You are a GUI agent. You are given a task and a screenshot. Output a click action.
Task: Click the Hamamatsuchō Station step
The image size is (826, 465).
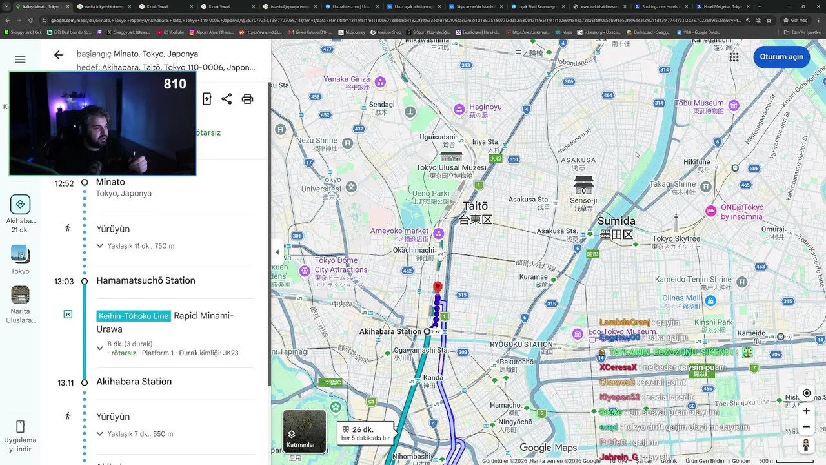tap(146, 280)
